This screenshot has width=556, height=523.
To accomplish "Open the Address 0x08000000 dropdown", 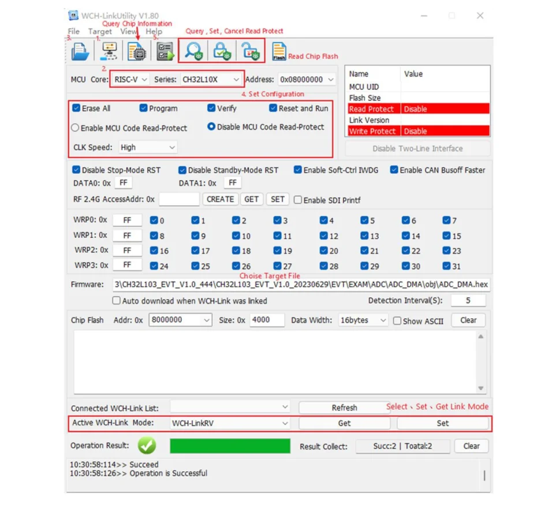I will click(307, 80).
